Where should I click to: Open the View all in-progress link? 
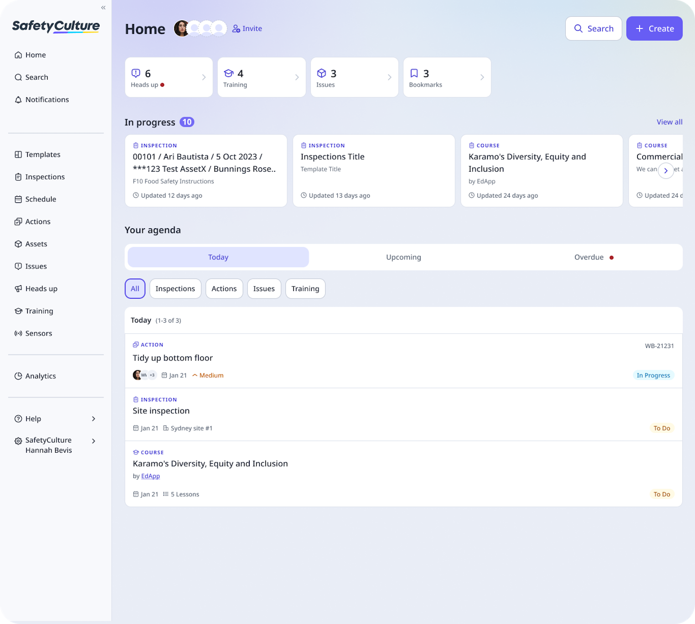669,122
